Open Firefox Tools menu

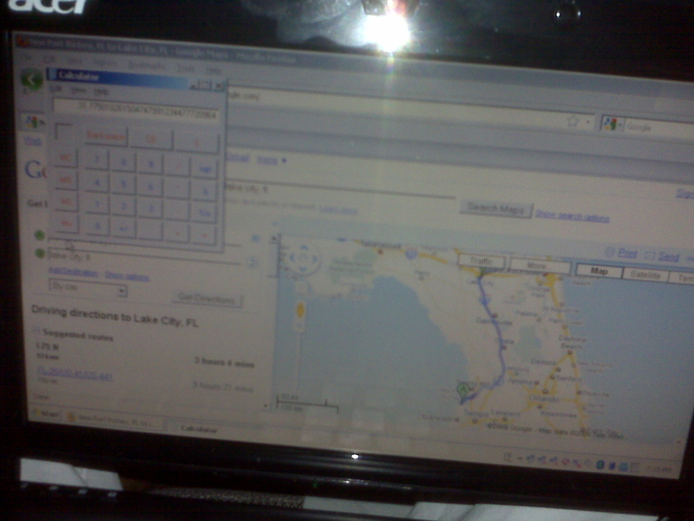[186, 69]
